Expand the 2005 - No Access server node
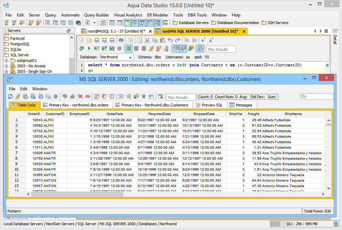342x230 pixels. 6,66
